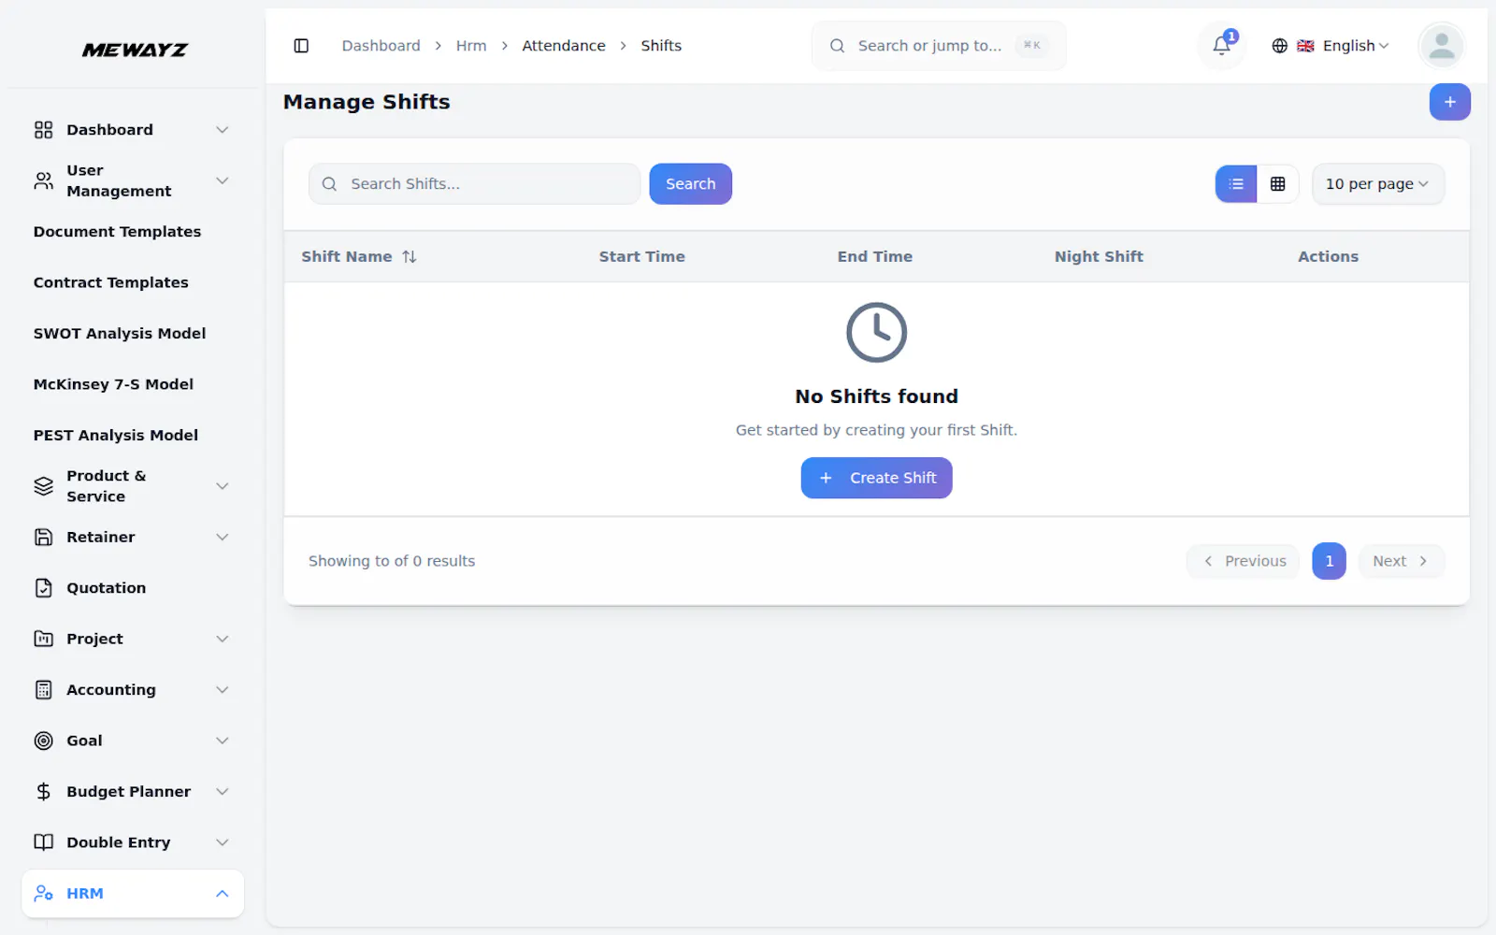1496x935 pixels.
Task: Open the 10 per page dropdown
Action: click(x=1377, y=184)
